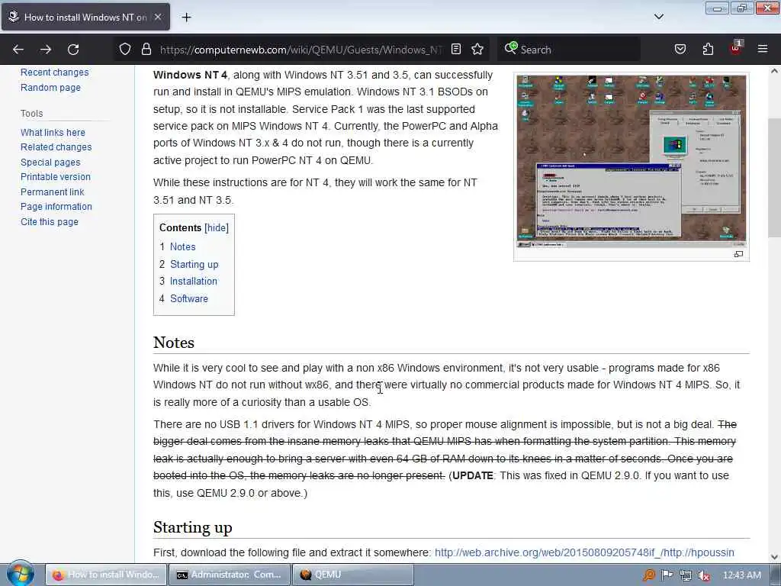This screenshot has height=586, width=781.
Task: Bookmark this page with the star icon
Action: tap(477, 49)
